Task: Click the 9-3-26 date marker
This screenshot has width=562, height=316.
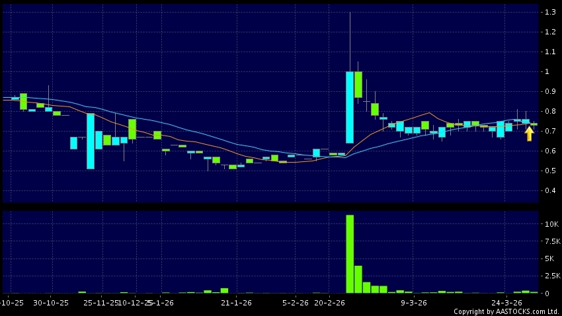Action: tap(413, 303)
